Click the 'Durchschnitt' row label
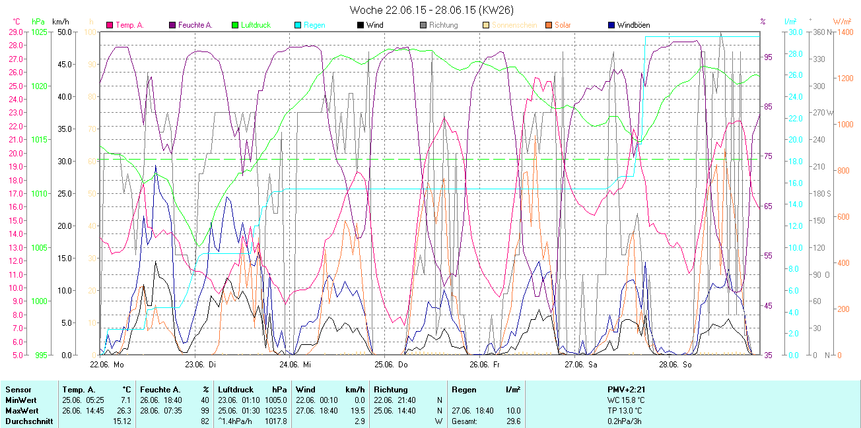 29,421
